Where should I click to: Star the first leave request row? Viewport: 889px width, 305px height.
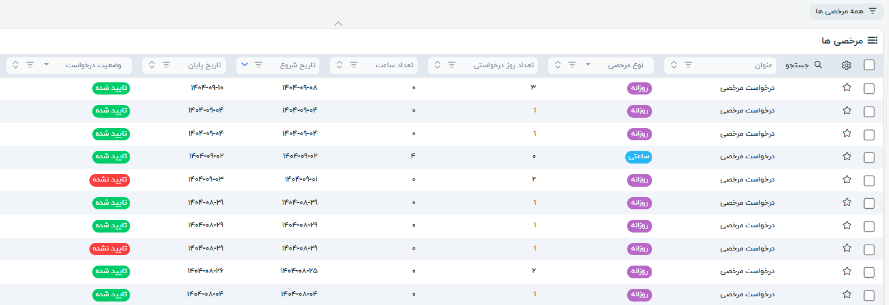point(847,88)
